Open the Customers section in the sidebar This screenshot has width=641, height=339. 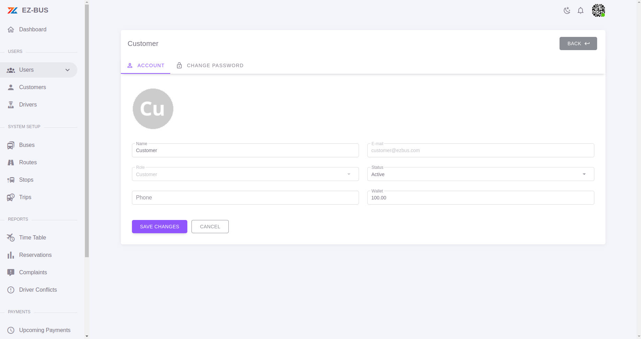point(32,87)
